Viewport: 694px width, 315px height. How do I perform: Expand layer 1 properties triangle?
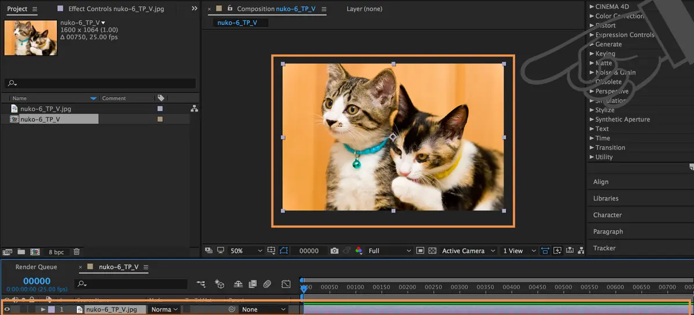43,309
